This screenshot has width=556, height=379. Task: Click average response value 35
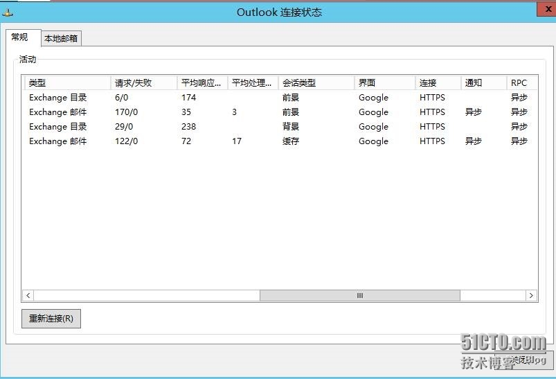click(186, 112)
